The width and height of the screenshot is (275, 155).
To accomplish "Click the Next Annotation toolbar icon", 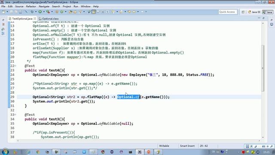I will tap(113, 12).
